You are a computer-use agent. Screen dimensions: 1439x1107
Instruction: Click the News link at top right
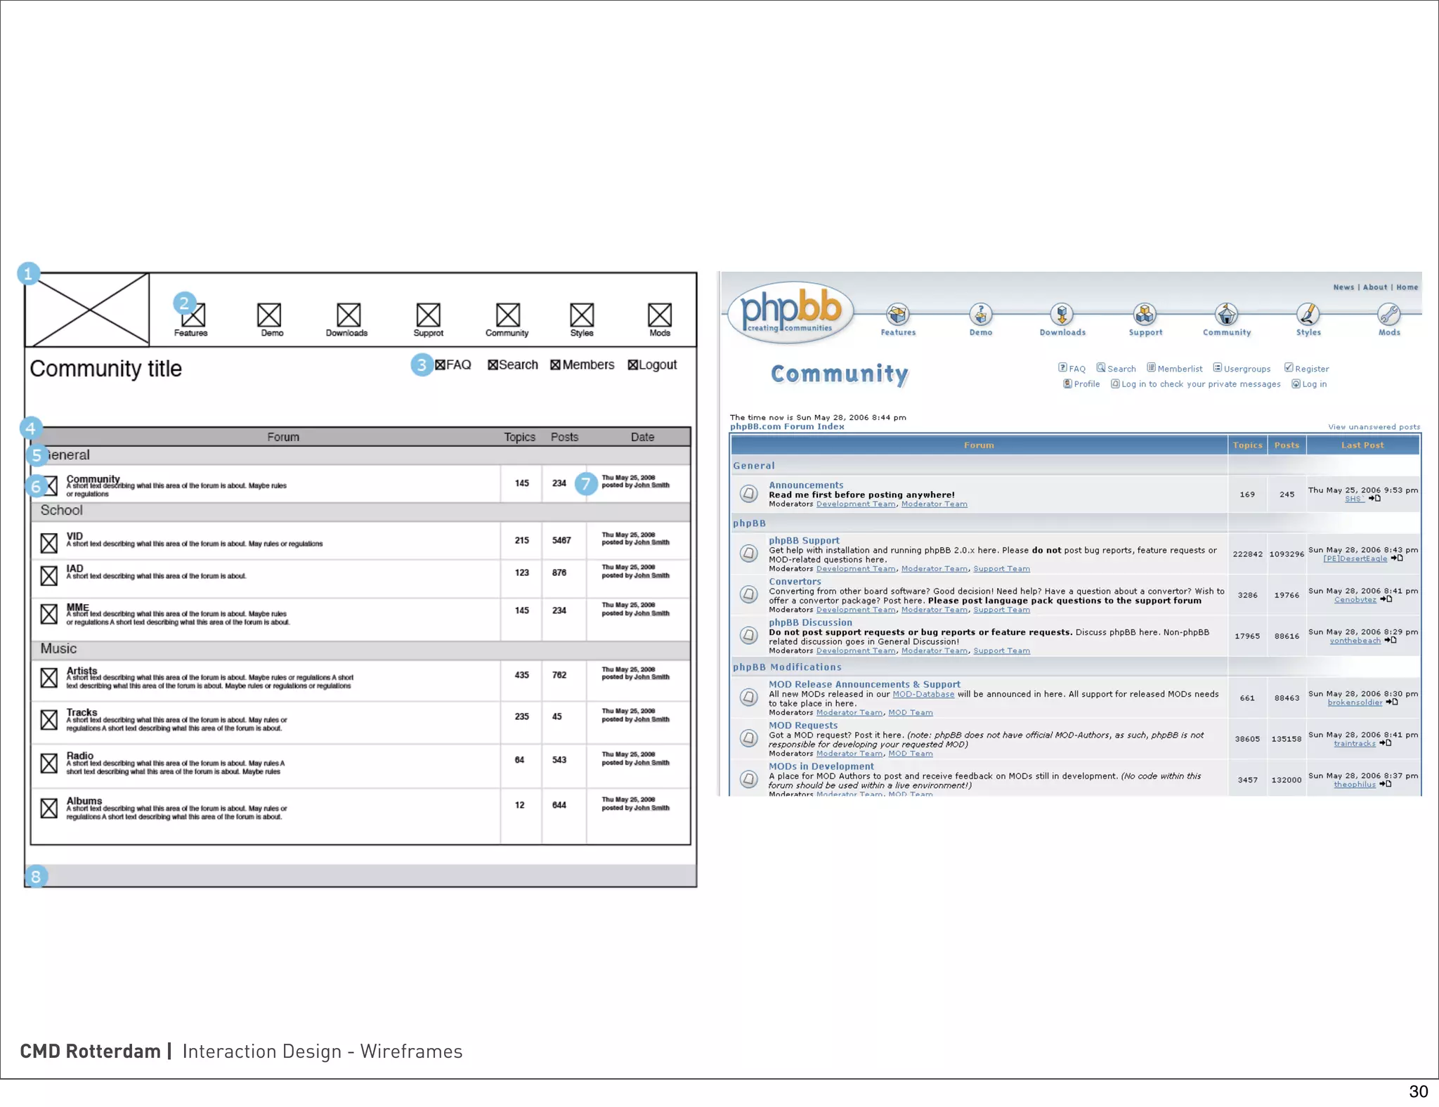click(x=1343, y=287)
